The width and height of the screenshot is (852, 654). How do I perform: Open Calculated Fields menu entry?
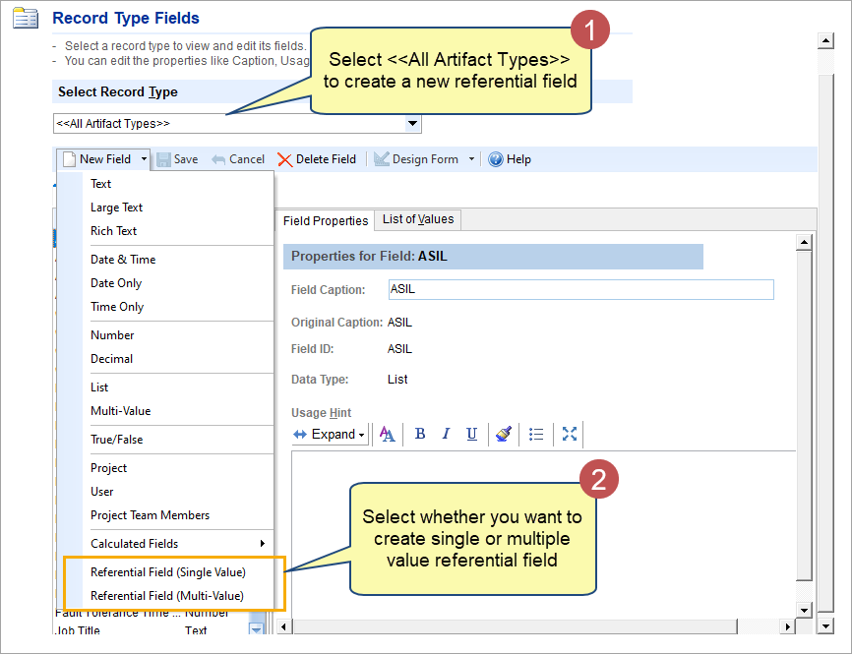tap(134, 543)
